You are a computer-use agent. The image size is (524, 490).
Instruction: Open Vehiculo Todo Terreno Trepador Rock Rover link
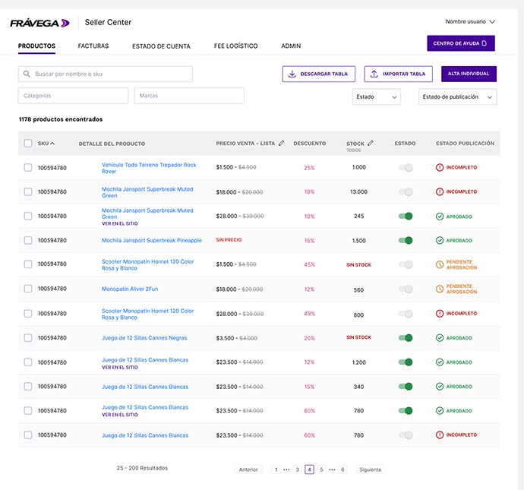[x=149, y=168]
